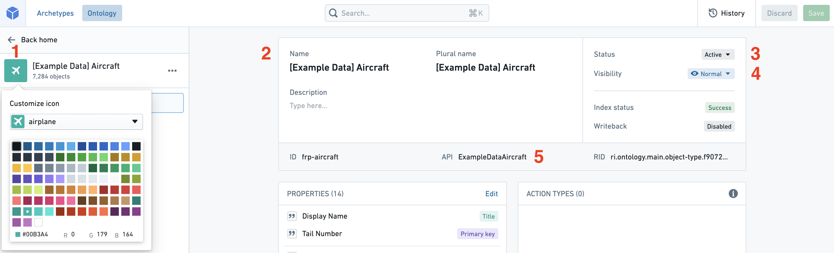Open the Visibility Normal dropdown
The height and width of the screenshot is (253, 834).
pyautogui.click(x=711, y=74)
